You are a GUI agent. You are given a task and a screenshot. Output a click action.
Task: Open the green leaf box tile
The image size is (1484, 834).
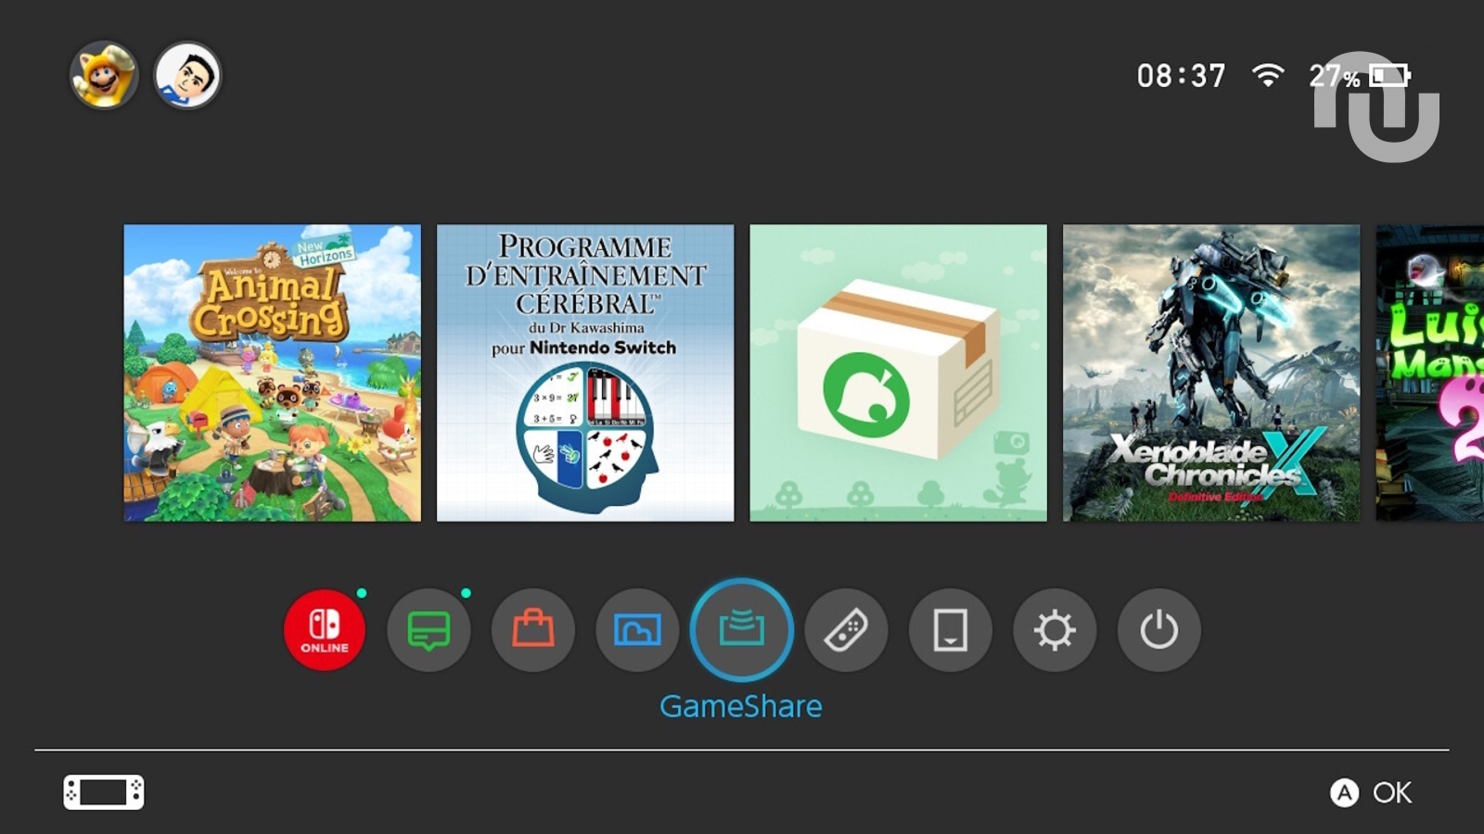[x=898, y=373]
